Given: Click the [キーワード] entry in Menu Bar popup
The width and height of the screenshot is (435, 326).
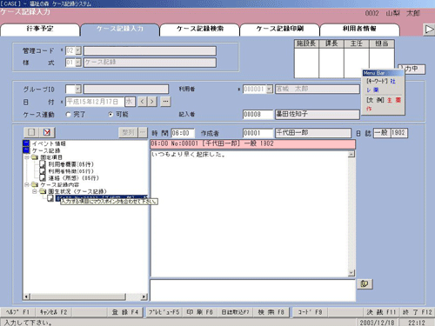Looking at the screenshot, I should click(x=377, y=82).
